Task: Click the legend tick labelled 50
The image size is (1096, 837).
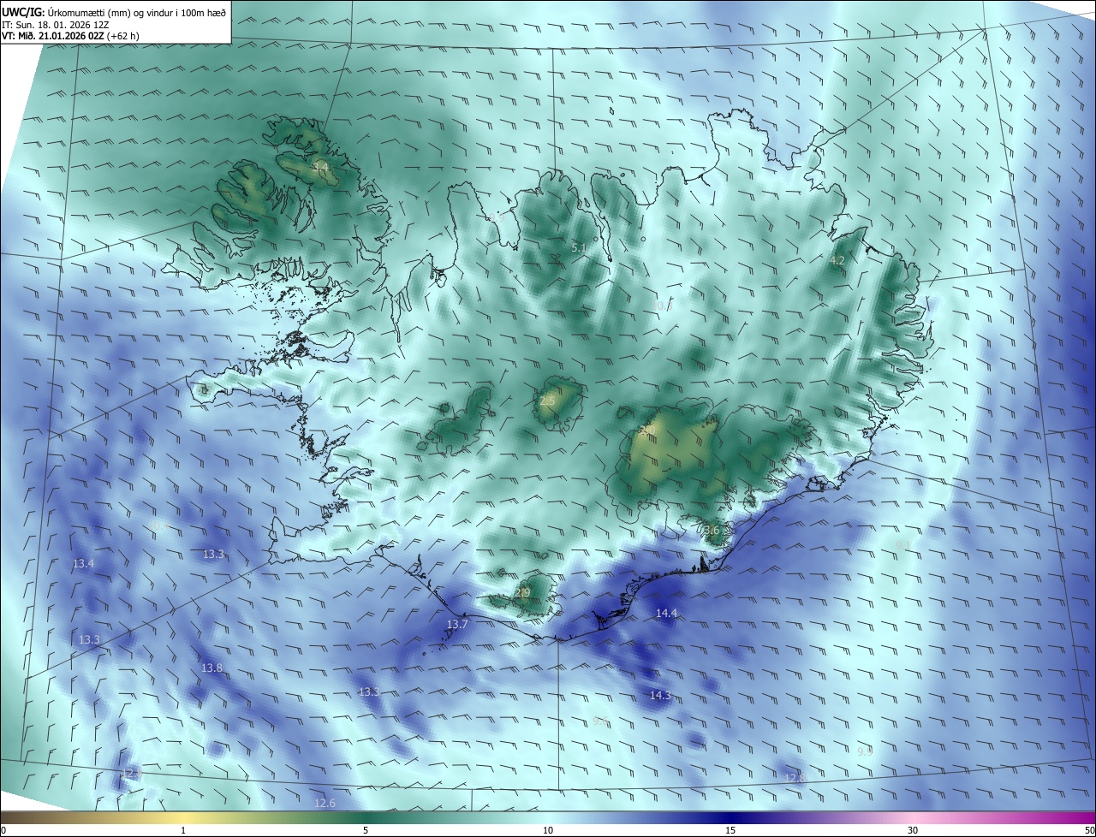Action: (x=1089, y=831)
